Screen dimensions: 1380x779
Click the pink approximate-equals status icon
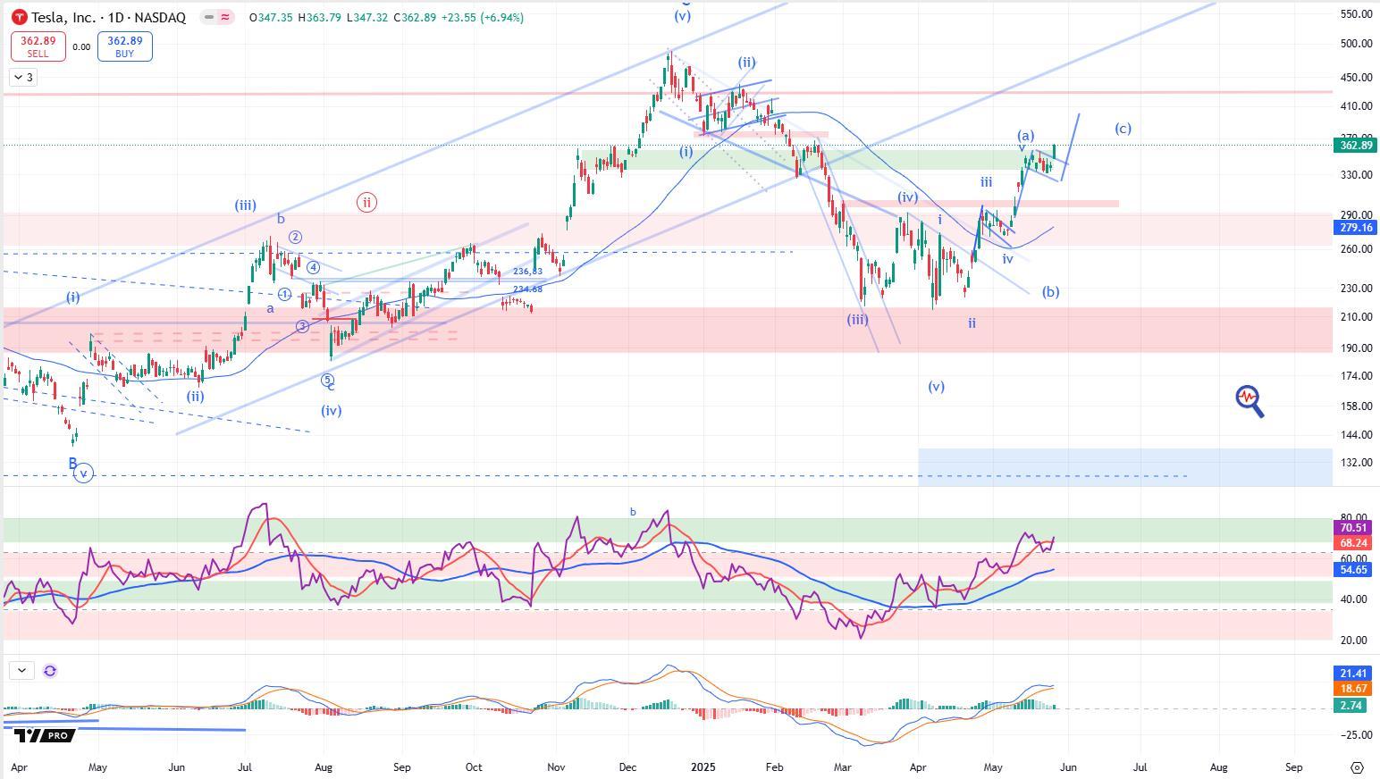point(225,17)
